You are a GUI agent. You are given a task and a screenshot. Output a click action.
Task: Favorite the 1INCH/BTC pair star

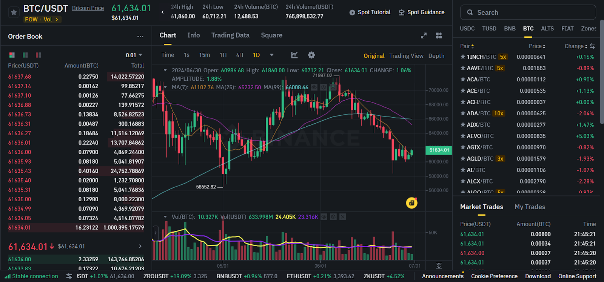coord(463,57)
